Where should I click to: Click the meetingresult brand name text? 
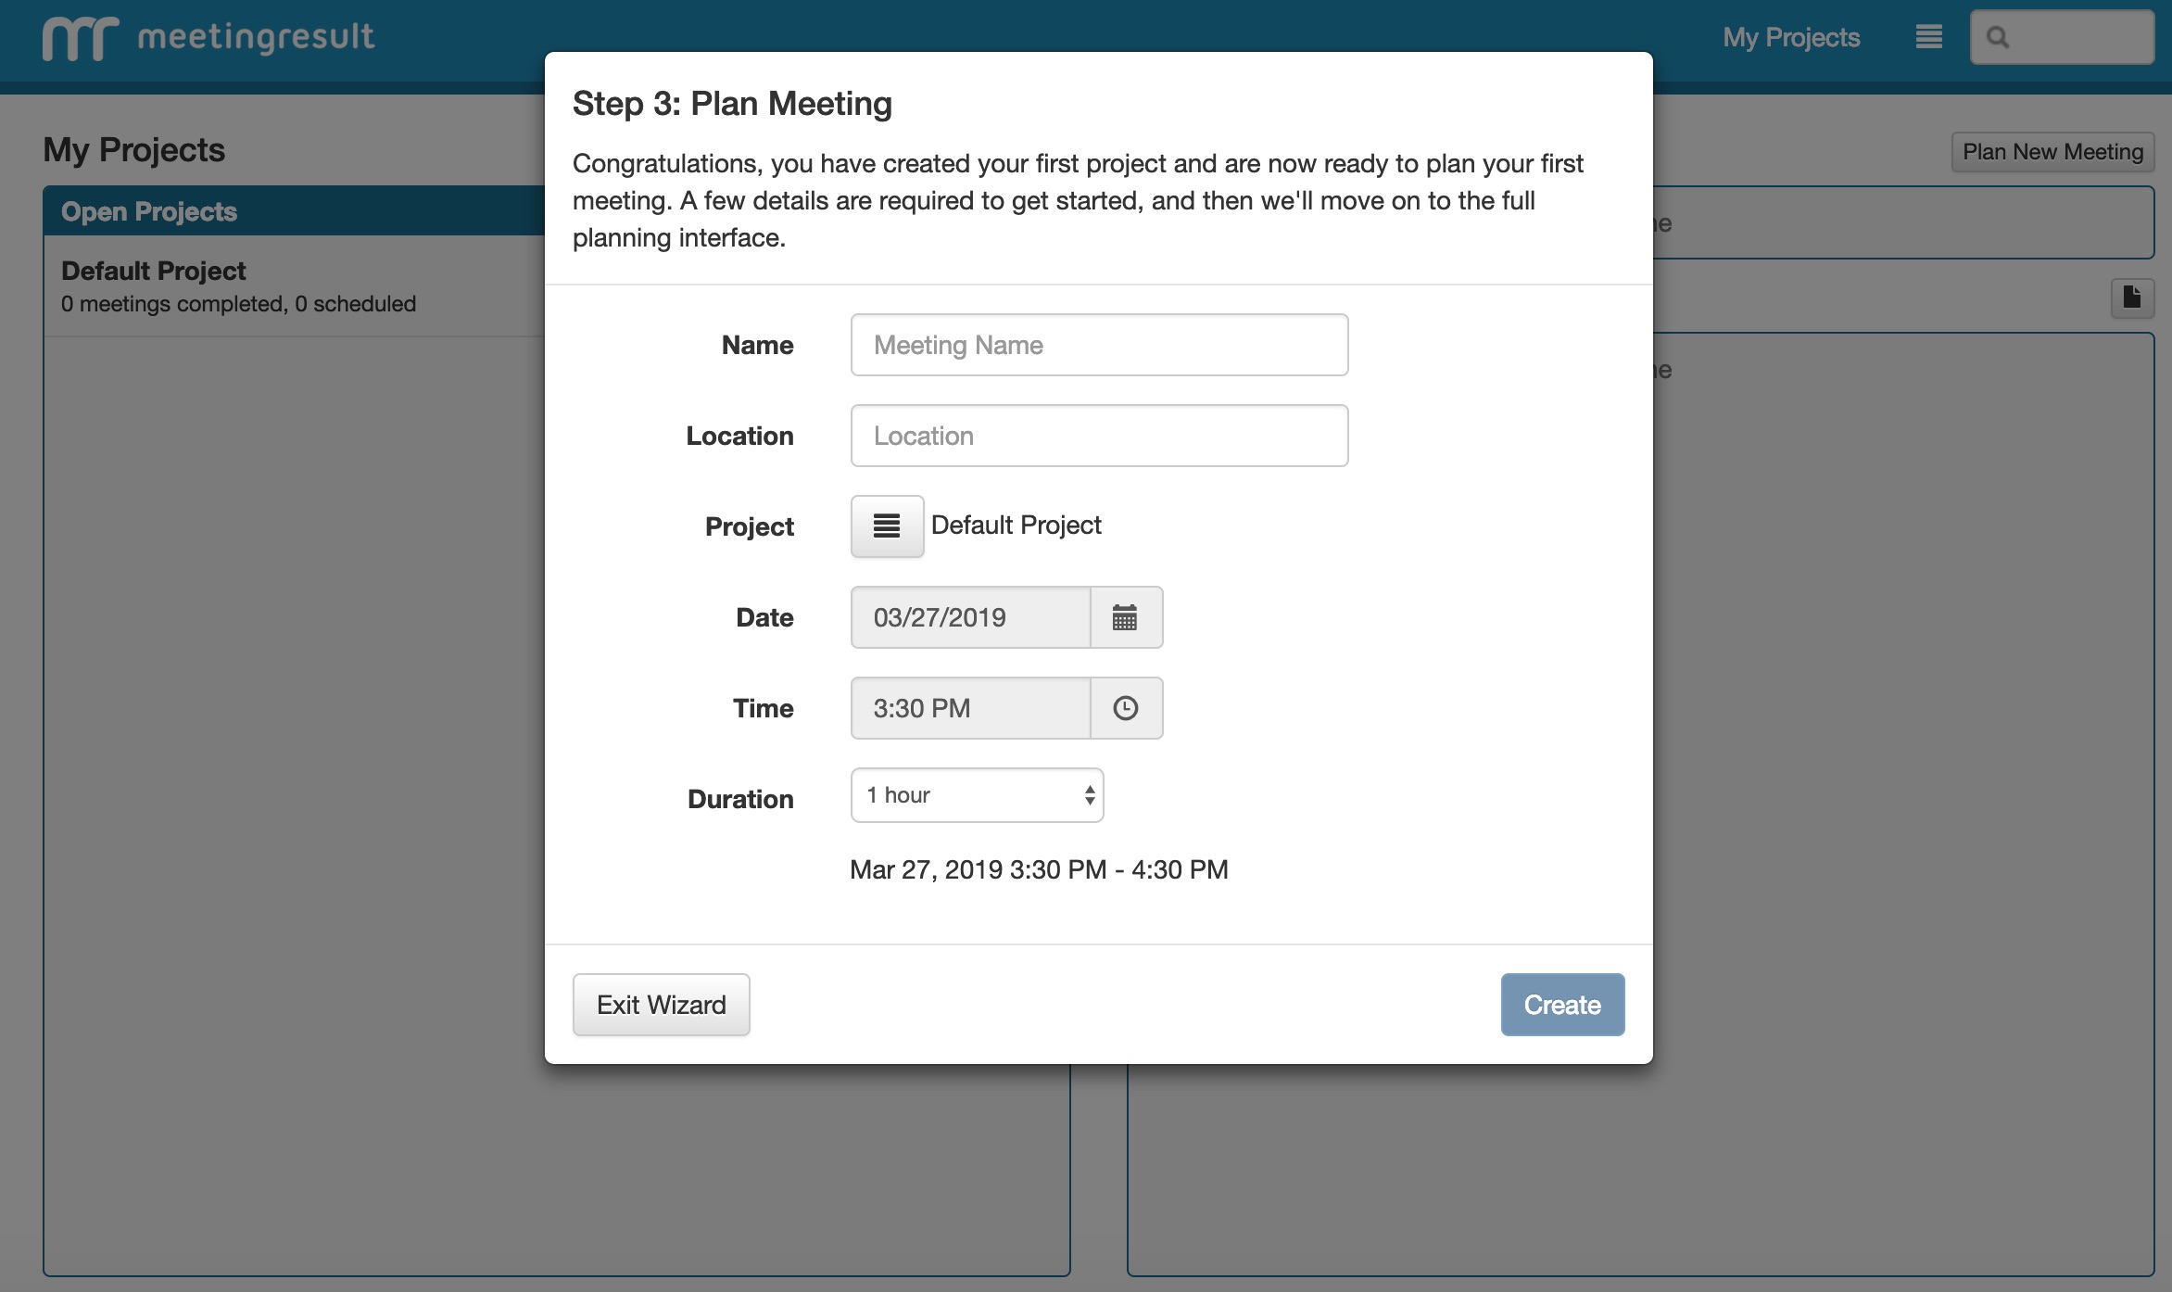(x=256, y=37)
